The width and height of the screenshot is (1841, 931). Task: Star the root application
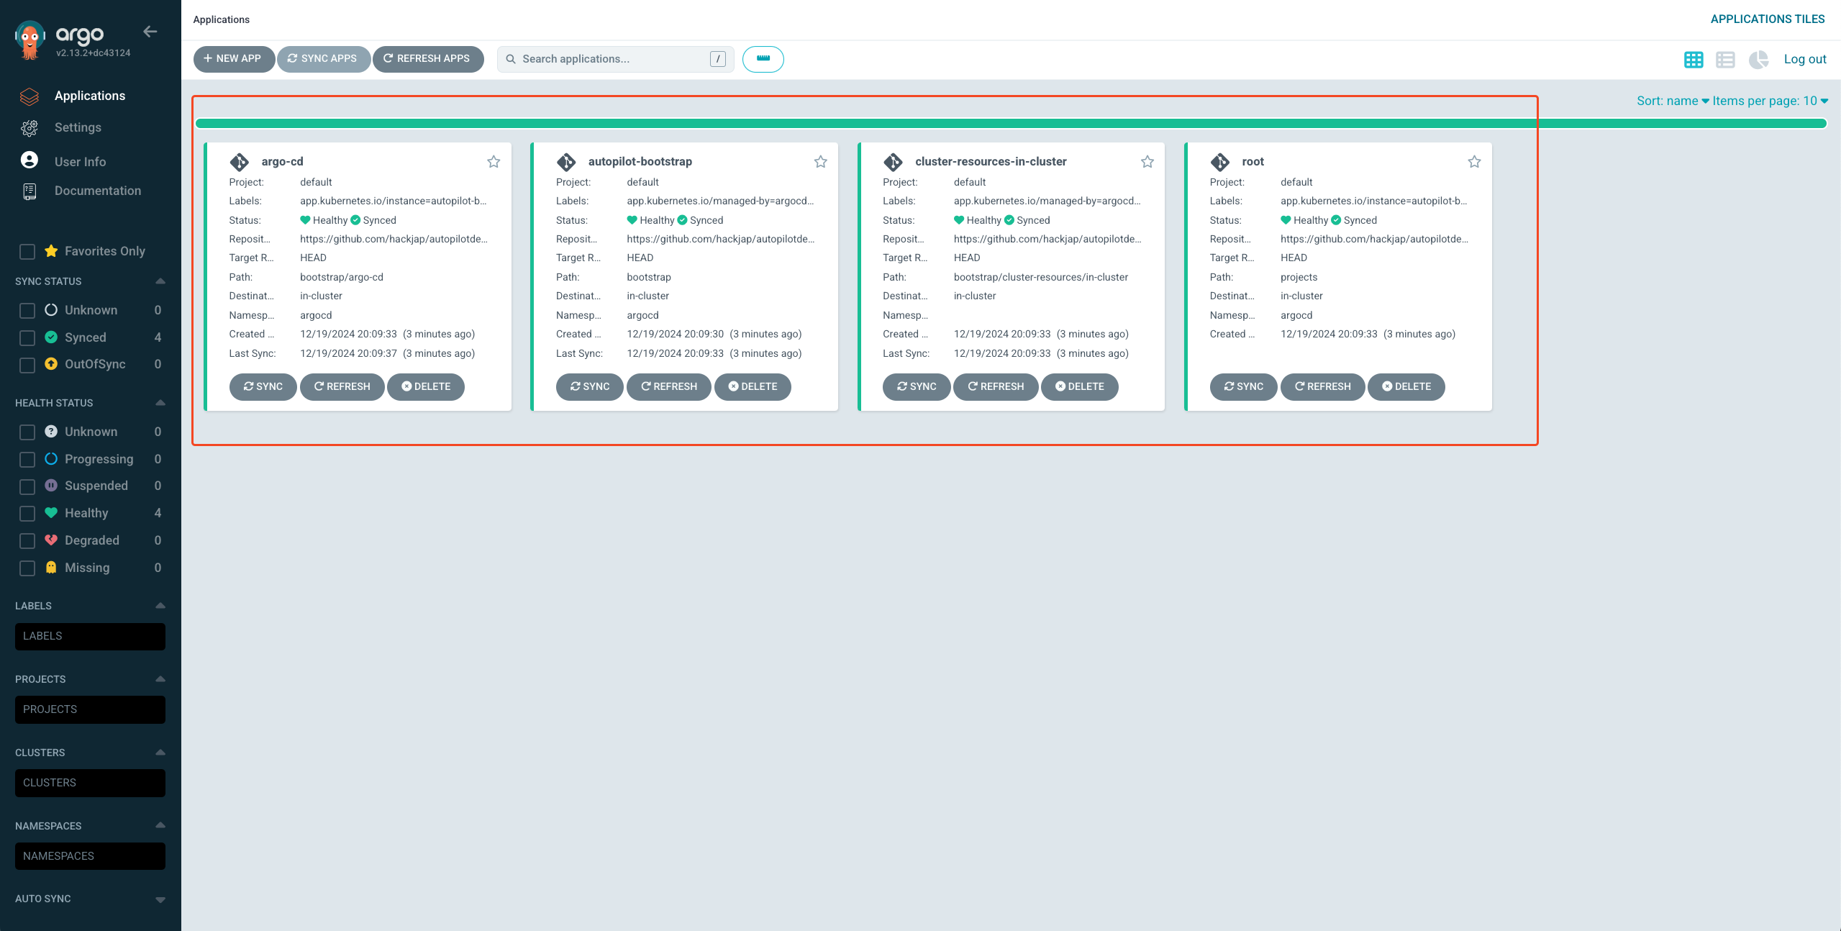coord(1474,162)
